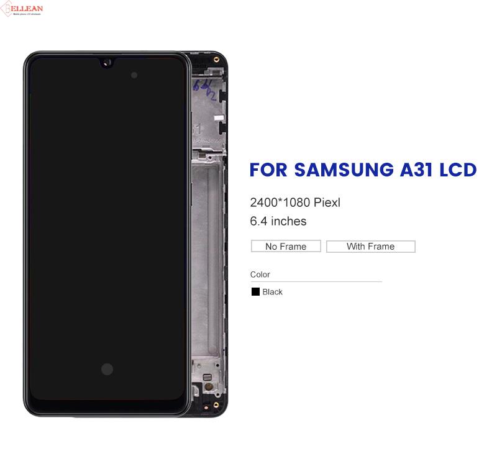Pick the black color swatch

click(x=255, y=291)
